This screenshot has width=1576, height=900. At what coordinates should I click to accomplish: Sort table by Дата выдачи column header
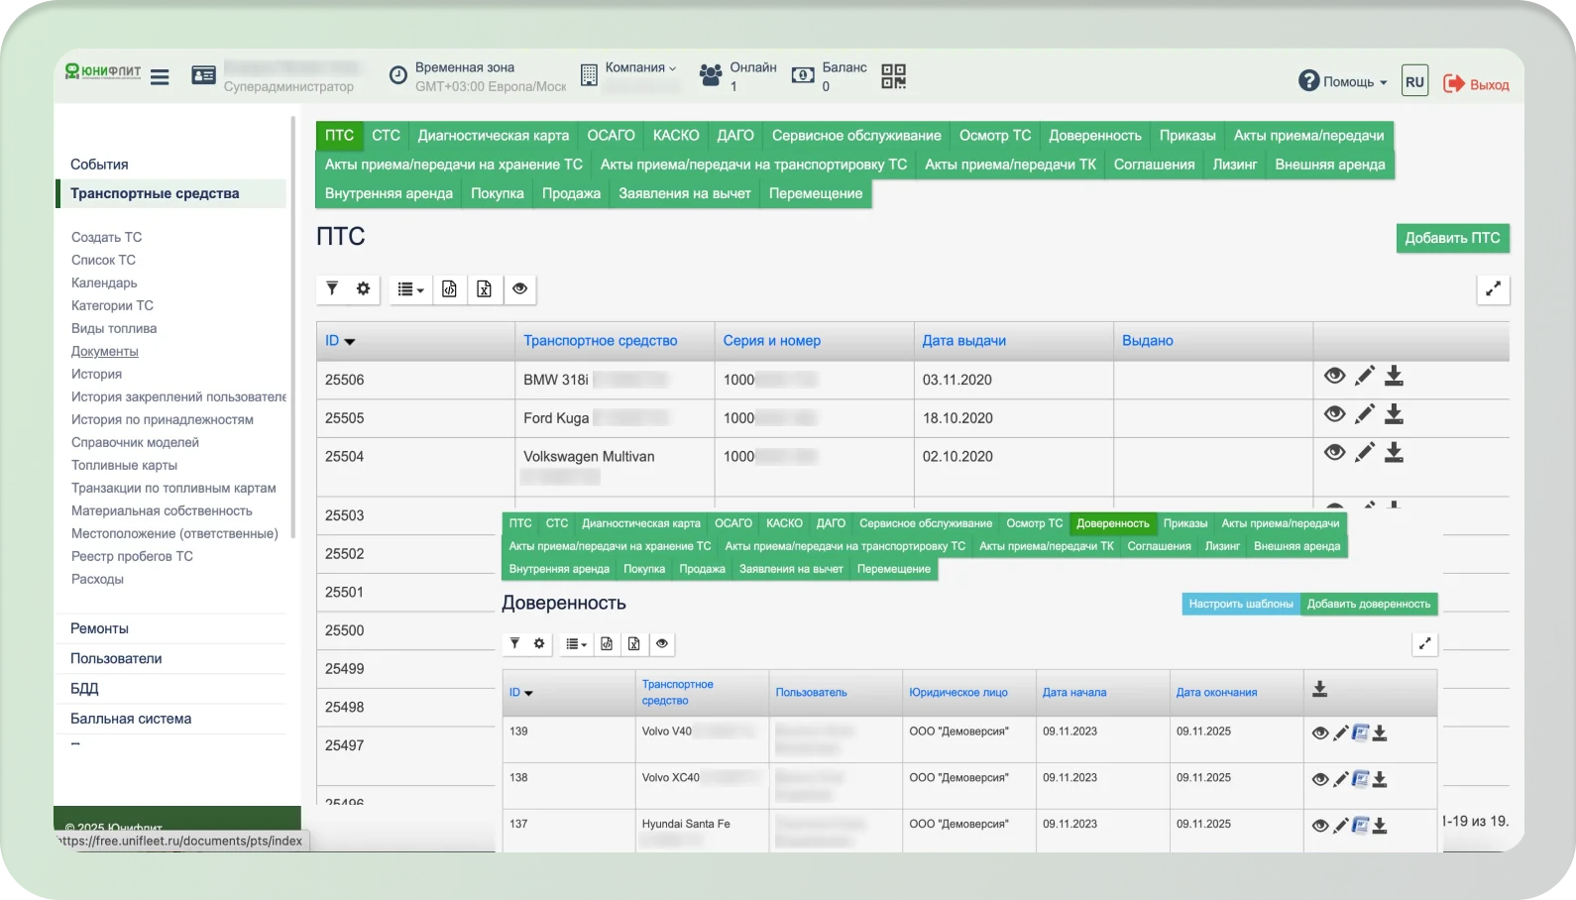tap(963, 341)
